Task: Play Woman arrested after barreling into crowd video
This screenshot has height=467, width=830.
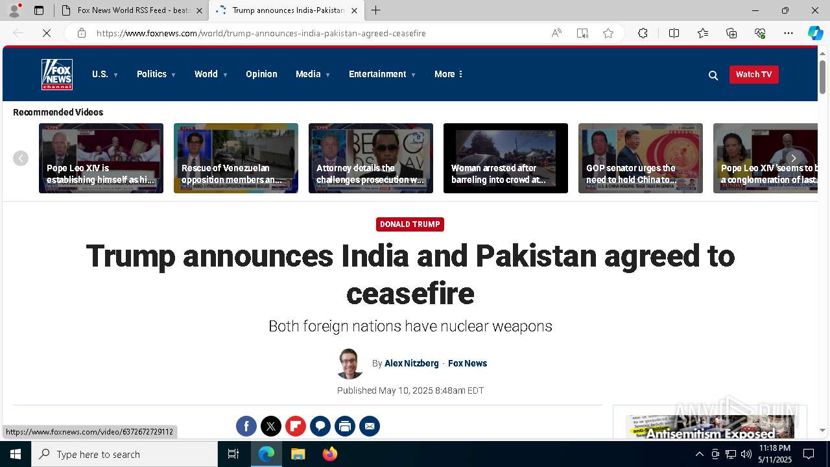Action: [506, 158]
